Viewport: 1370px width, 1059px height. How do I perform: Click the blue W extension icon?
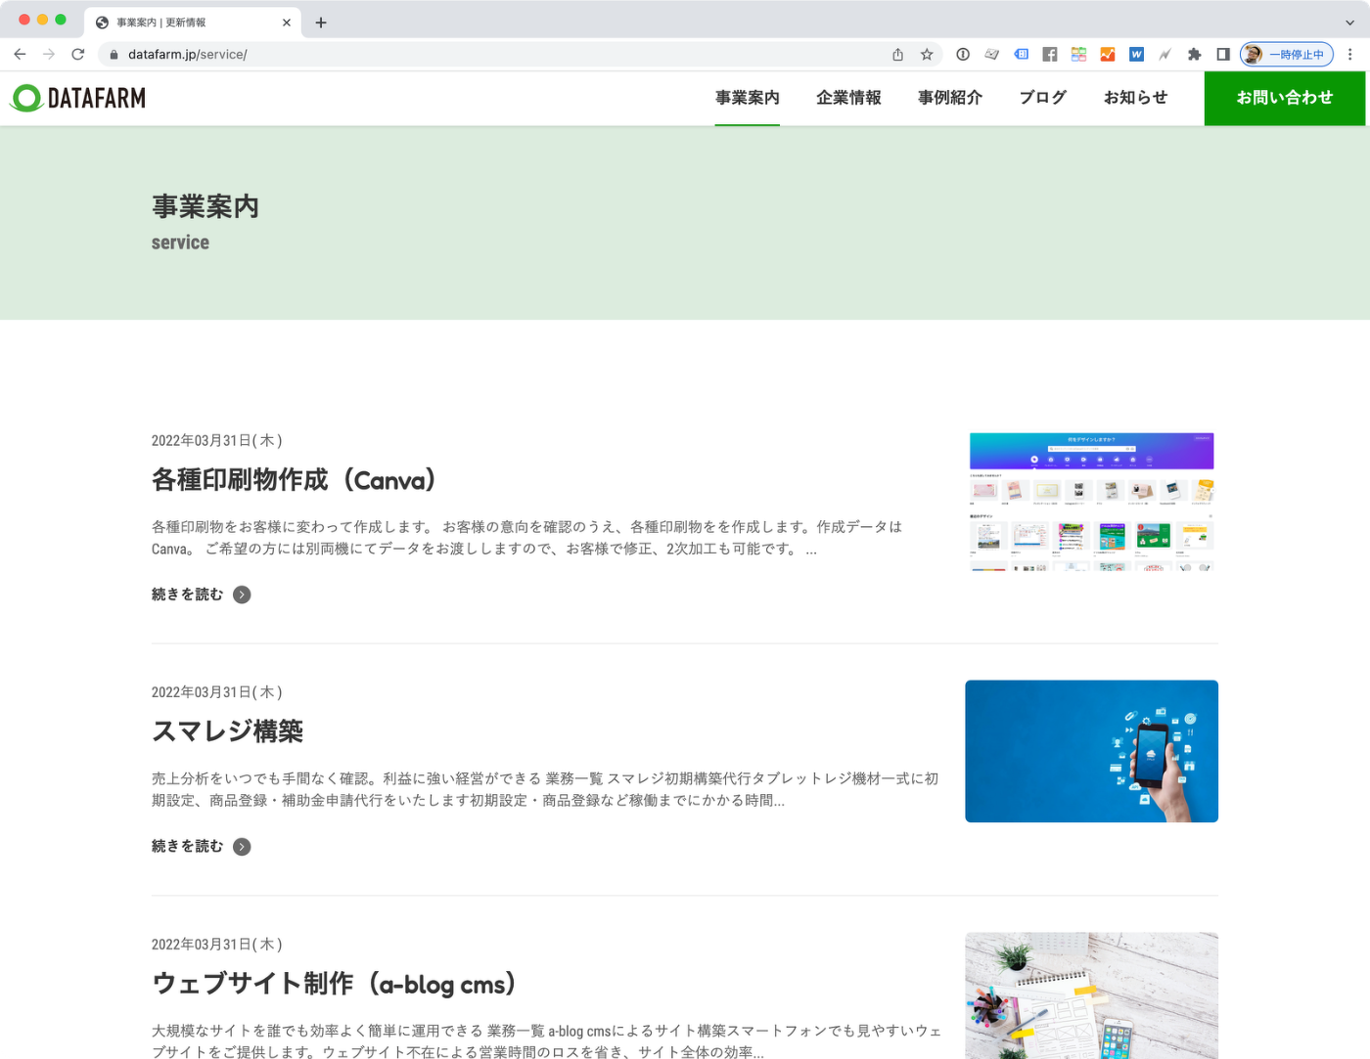(1136, 55)
